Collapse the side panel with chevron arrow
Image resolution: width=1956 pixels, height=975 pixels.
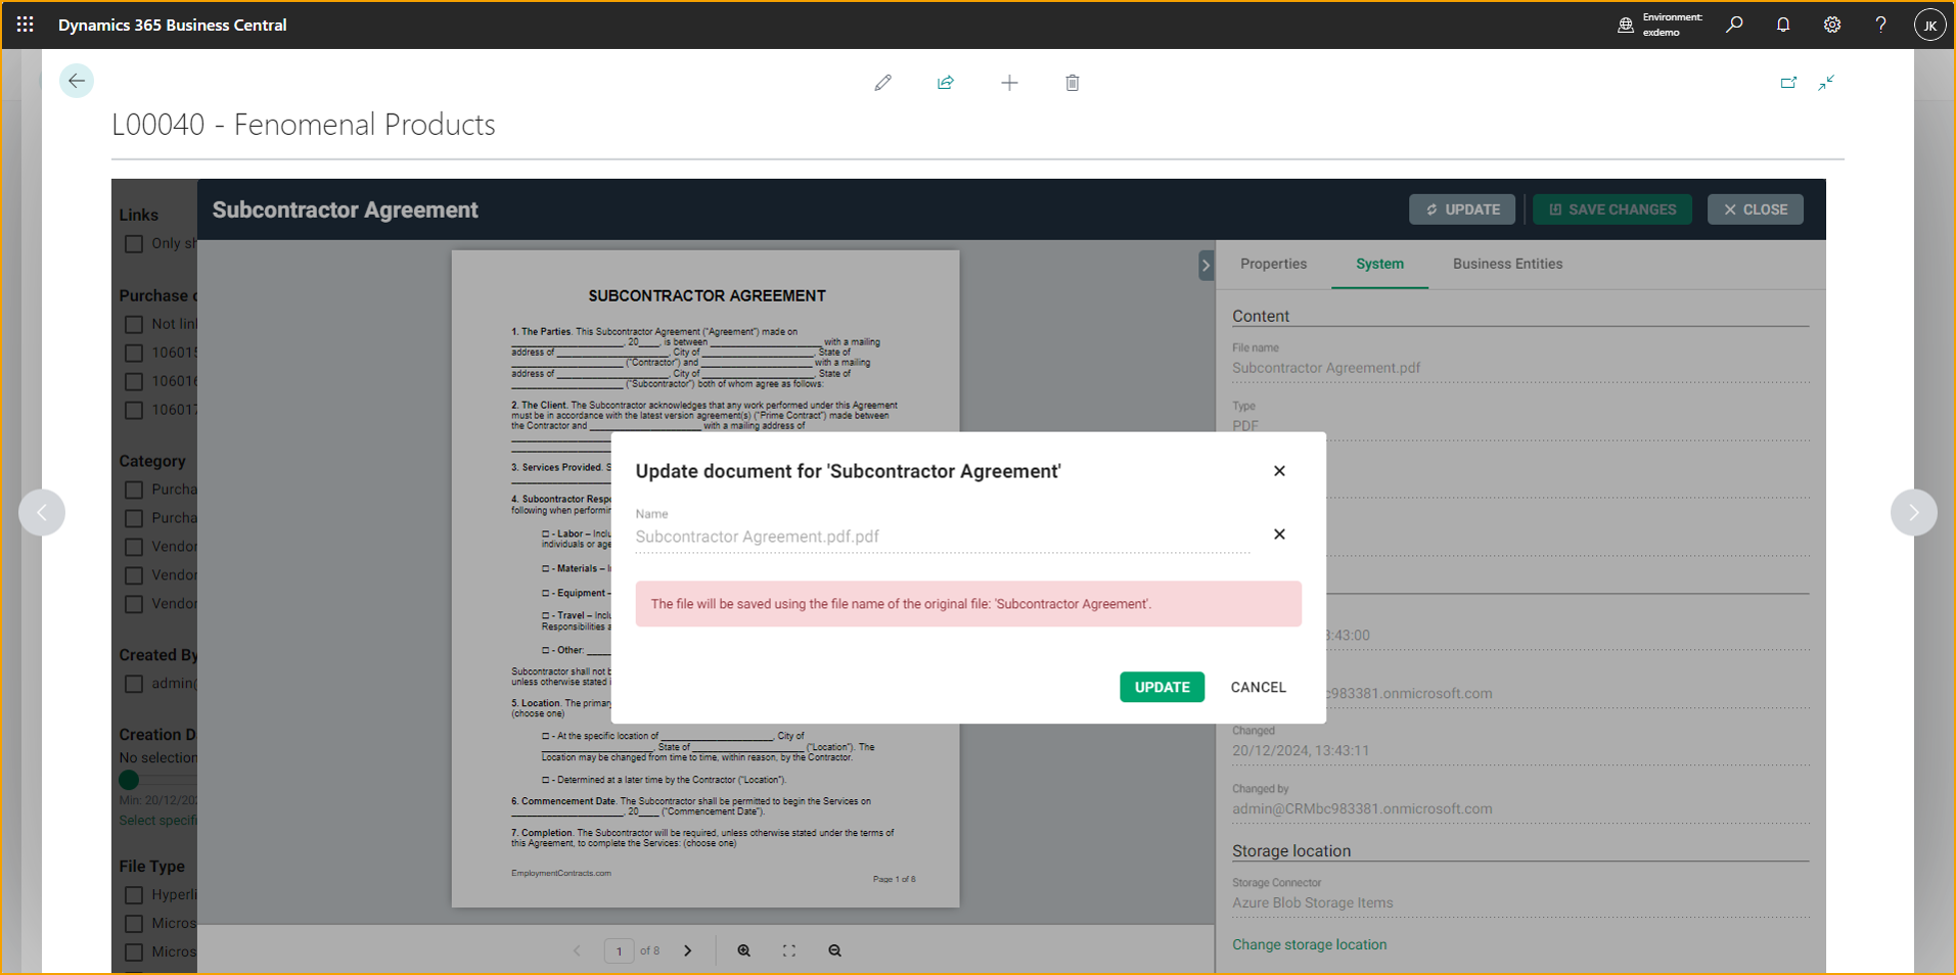pyautogui.click(x=1206, y=266)
